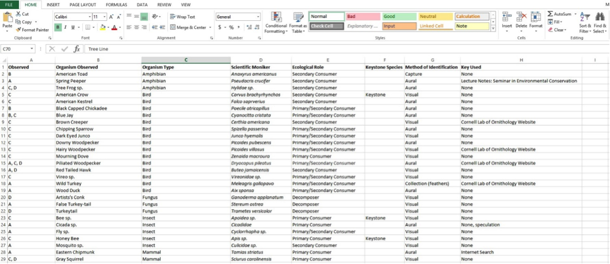
Task: Click the Insert function fx icon
Action: [77, 49]
